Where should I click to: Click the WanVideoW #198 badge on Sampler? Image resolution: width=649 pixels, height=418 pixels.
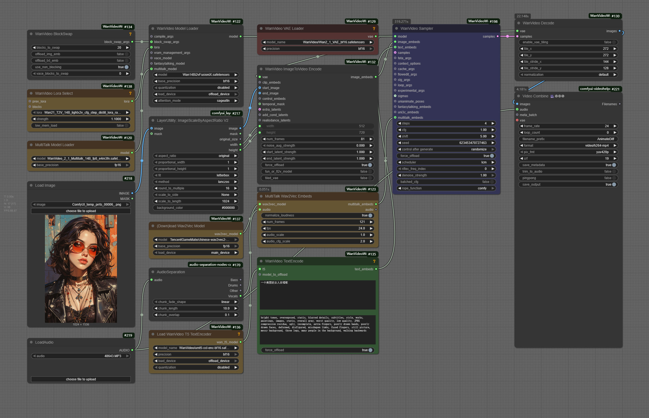(483, 21)
